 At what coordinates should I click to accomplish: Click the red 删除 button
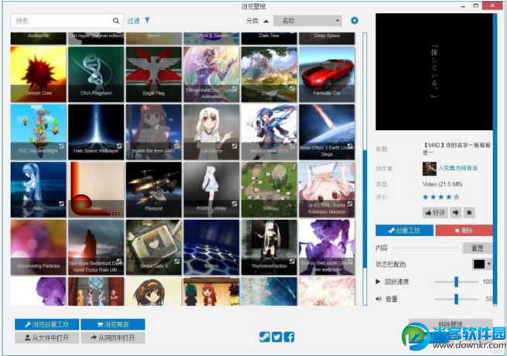(x=464, y=231)
